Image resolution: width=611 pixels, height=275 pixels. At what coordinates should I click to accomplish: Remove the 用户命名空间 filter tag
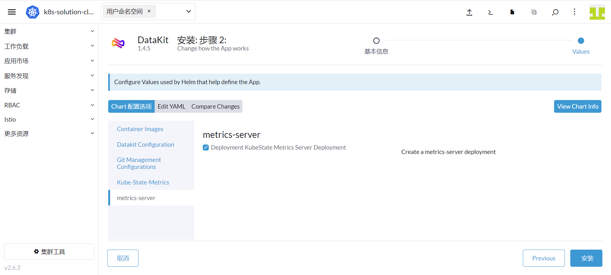(149, 11)
